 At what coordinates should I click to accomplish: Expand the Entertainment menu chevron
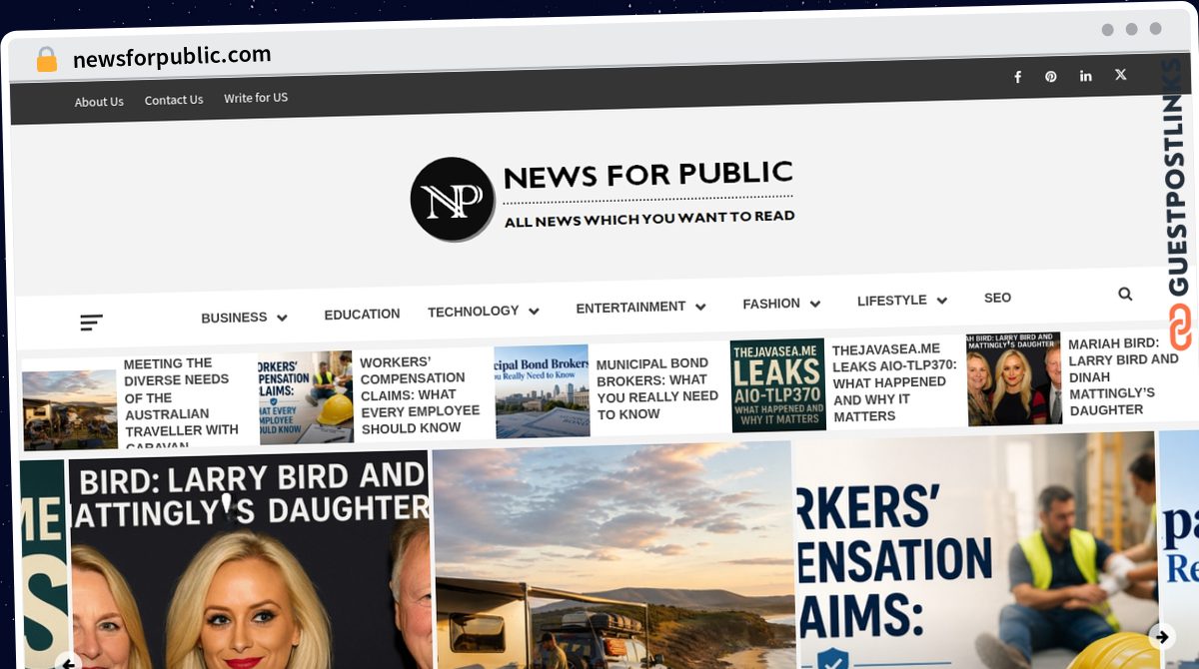point(700,307)
